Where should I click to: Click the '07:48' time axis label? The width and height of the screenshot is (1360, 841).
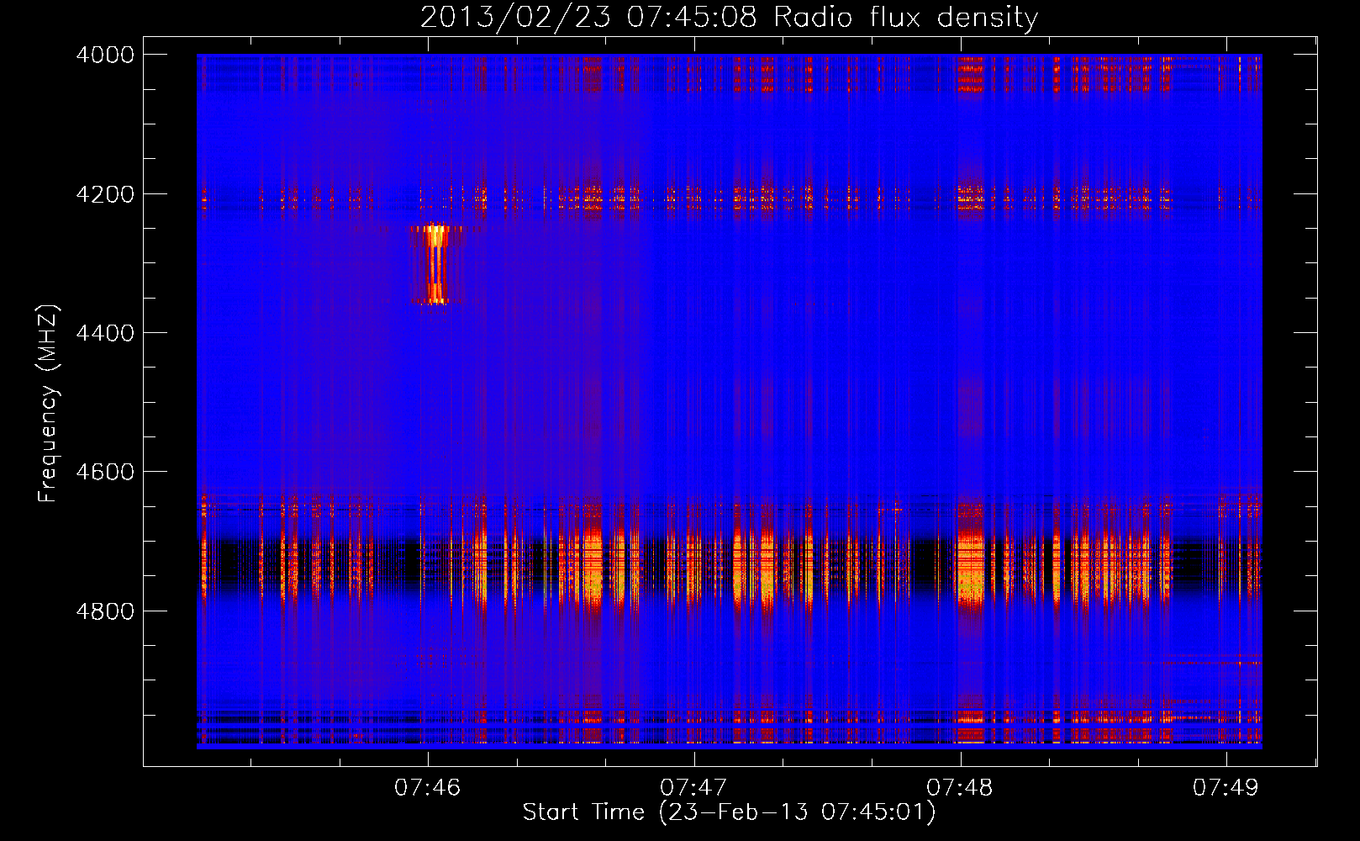click(960, 788)
